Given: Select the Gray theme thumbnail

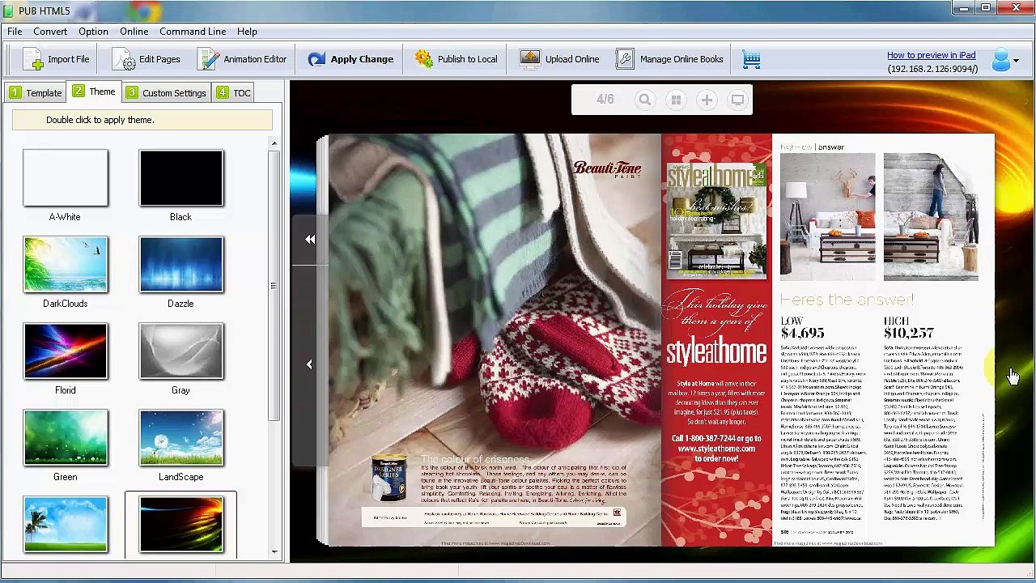Looking at the screenshot, I should point(180,351).
